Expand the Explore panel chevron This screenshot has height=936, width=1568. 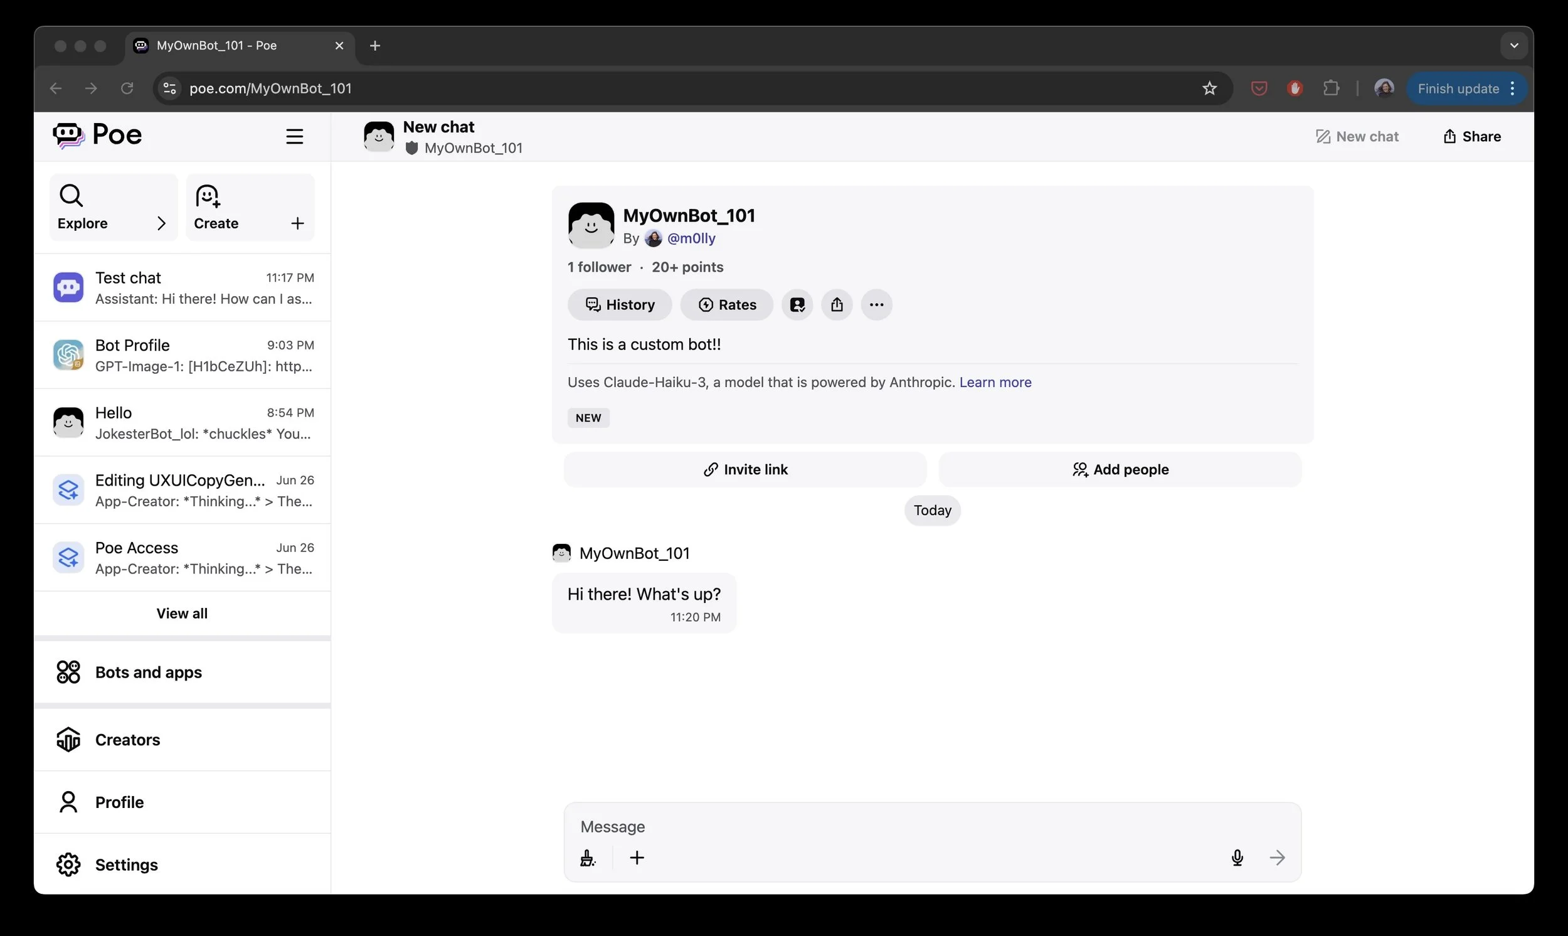tap(161, 223)
